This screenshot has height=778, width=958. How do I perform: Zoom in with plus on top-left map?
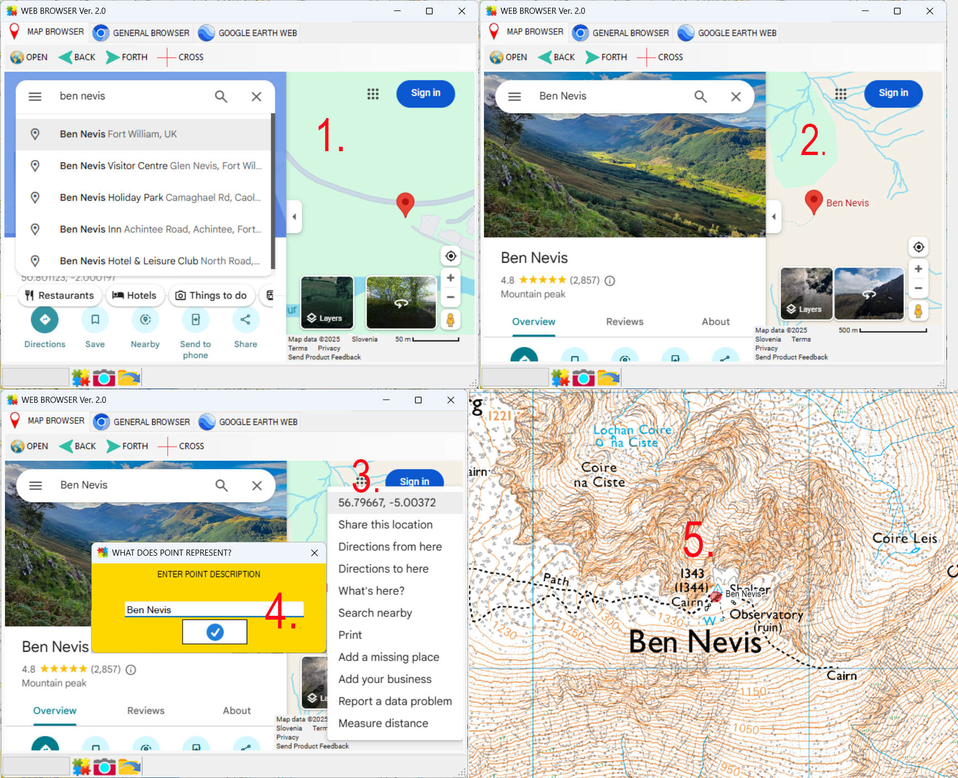pos(451,278)
